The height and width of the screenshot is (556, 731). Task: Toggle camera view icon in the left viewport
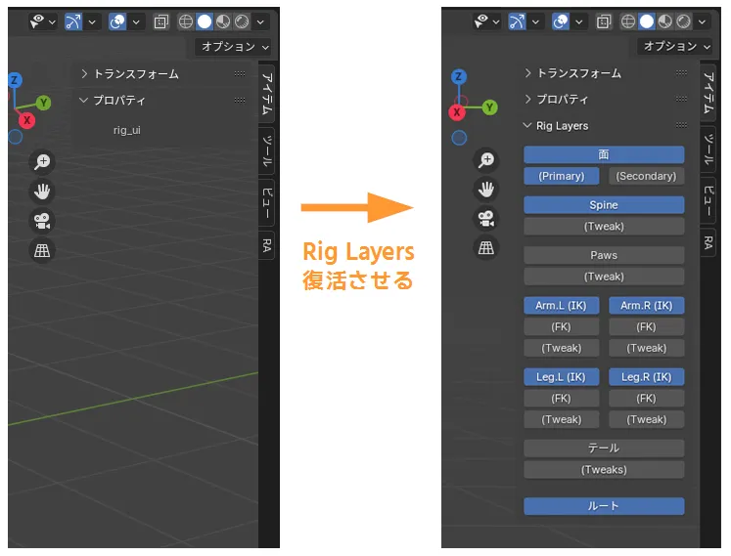tap(42, 221)
